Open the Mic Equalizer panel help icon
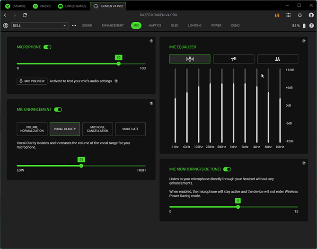Screen dimensions: 317x249 coord(304,41)
